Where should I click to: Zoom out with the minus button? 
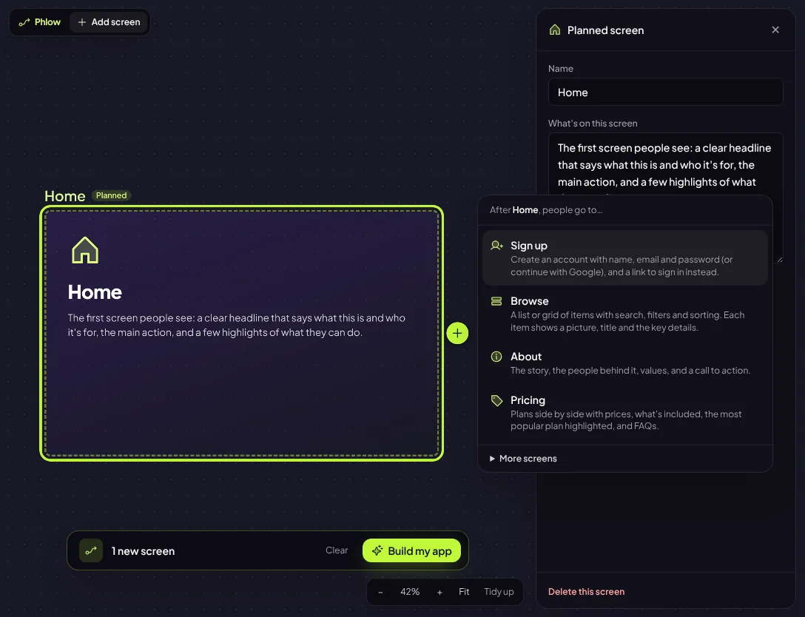tap(380, 592)
